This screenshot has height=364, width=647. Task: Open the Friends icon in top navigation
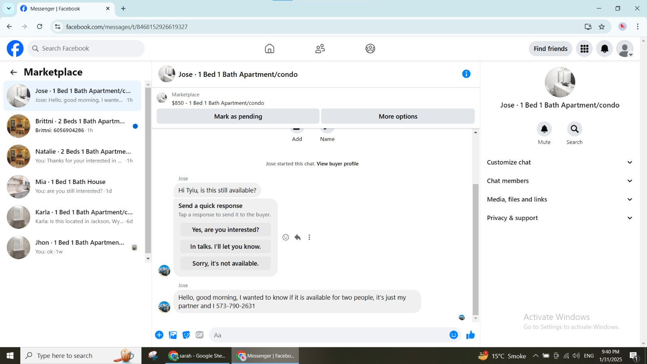pos(320,49)
